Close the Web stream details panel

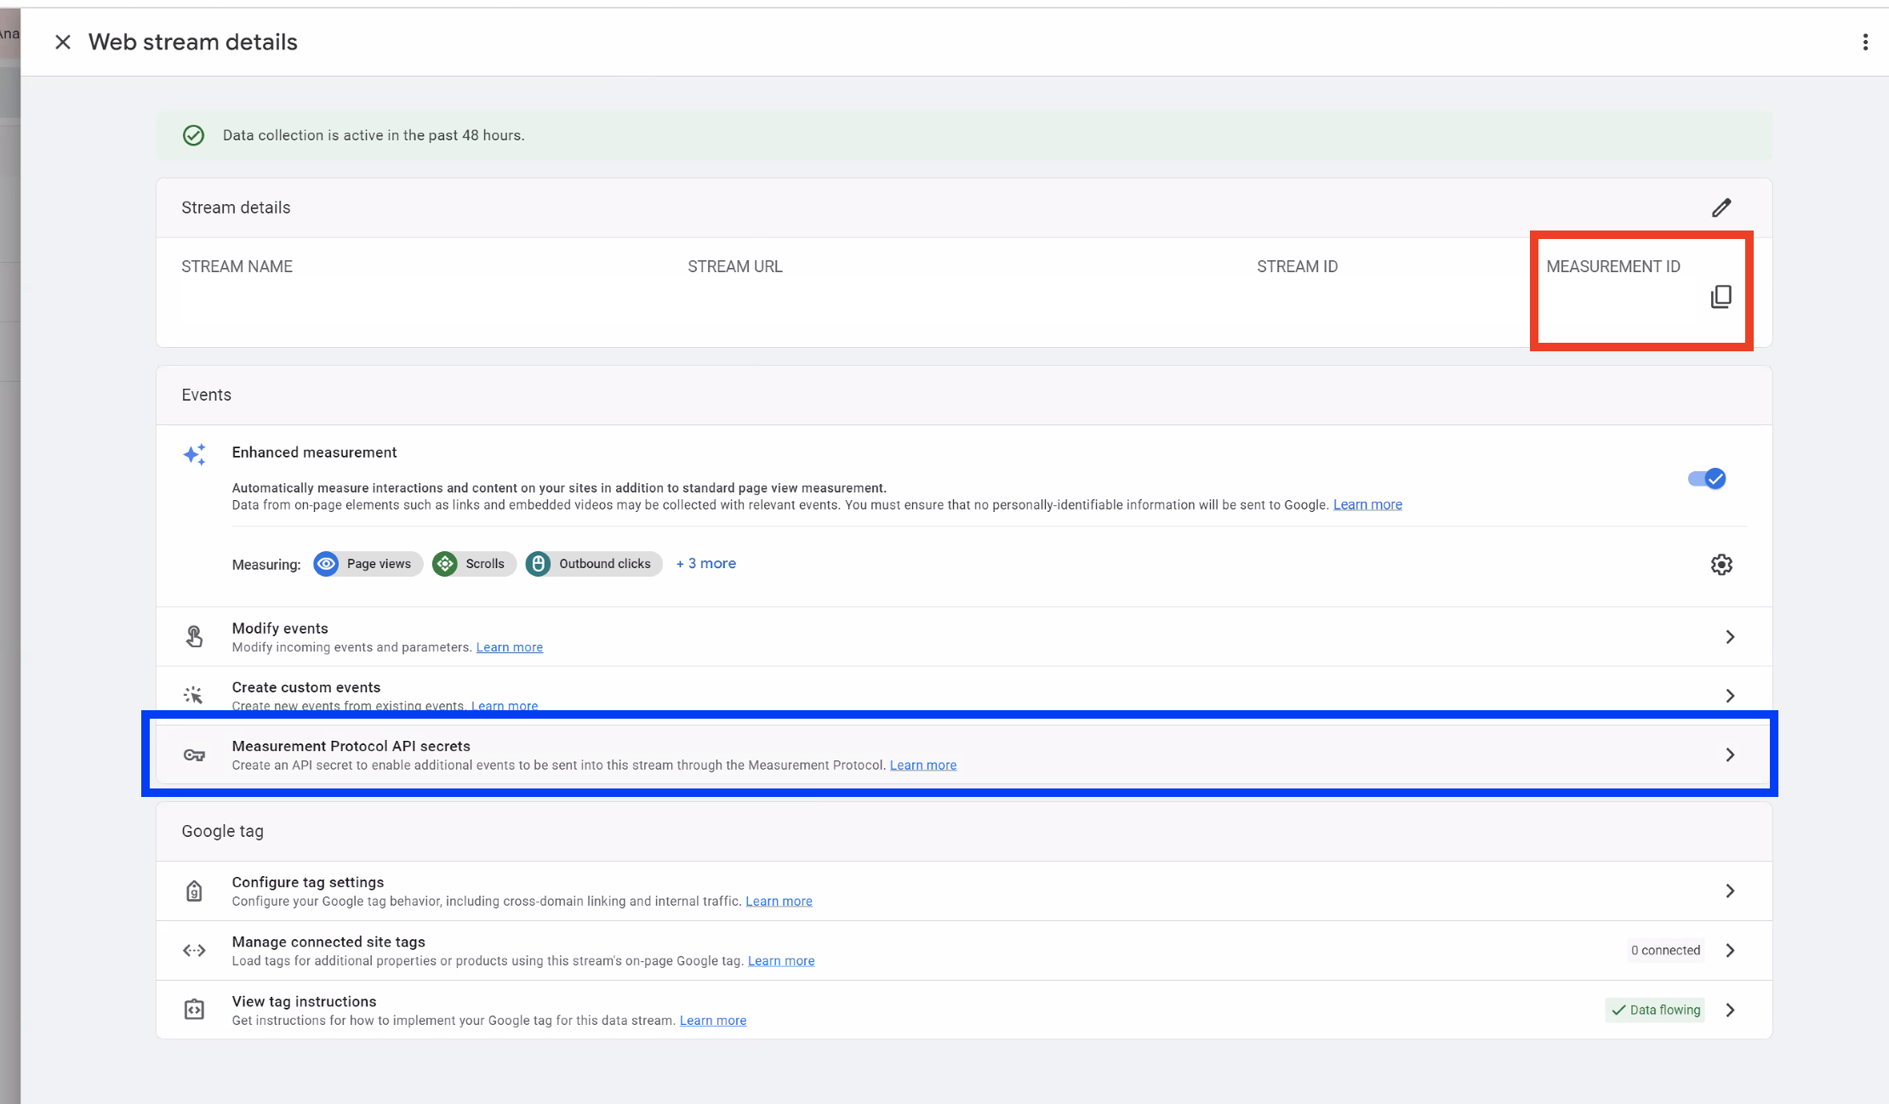coord(63,43)
